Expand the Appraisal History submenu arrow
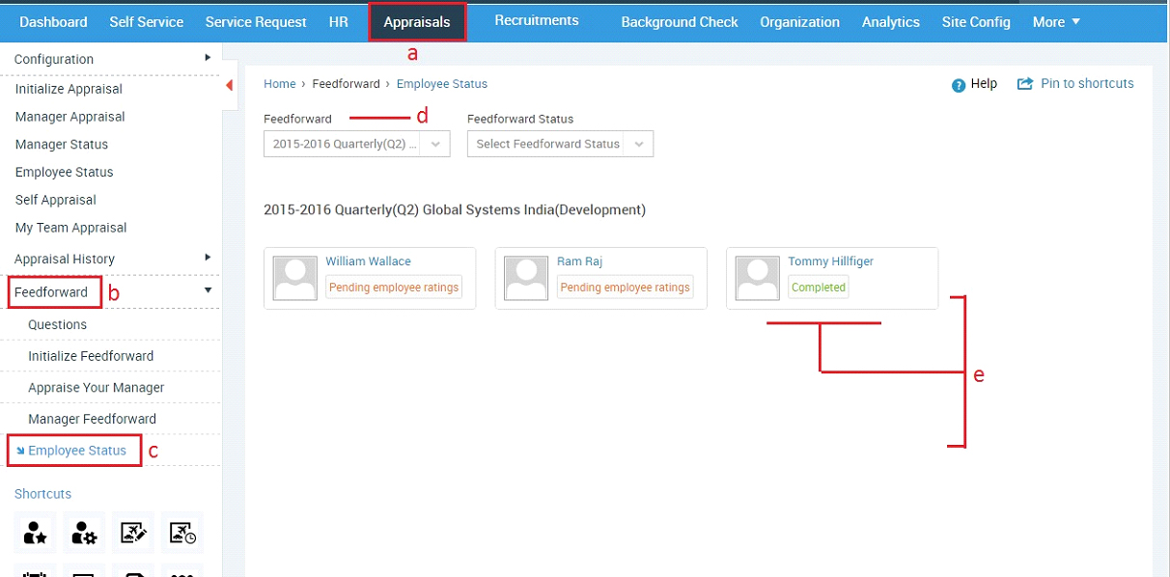This screenshot has height=577, width=1170. point(208,258)
